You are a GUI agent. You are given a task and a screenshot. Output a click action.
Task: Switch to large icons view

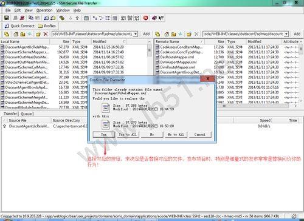pyautogui.click(x=95, y=18)
